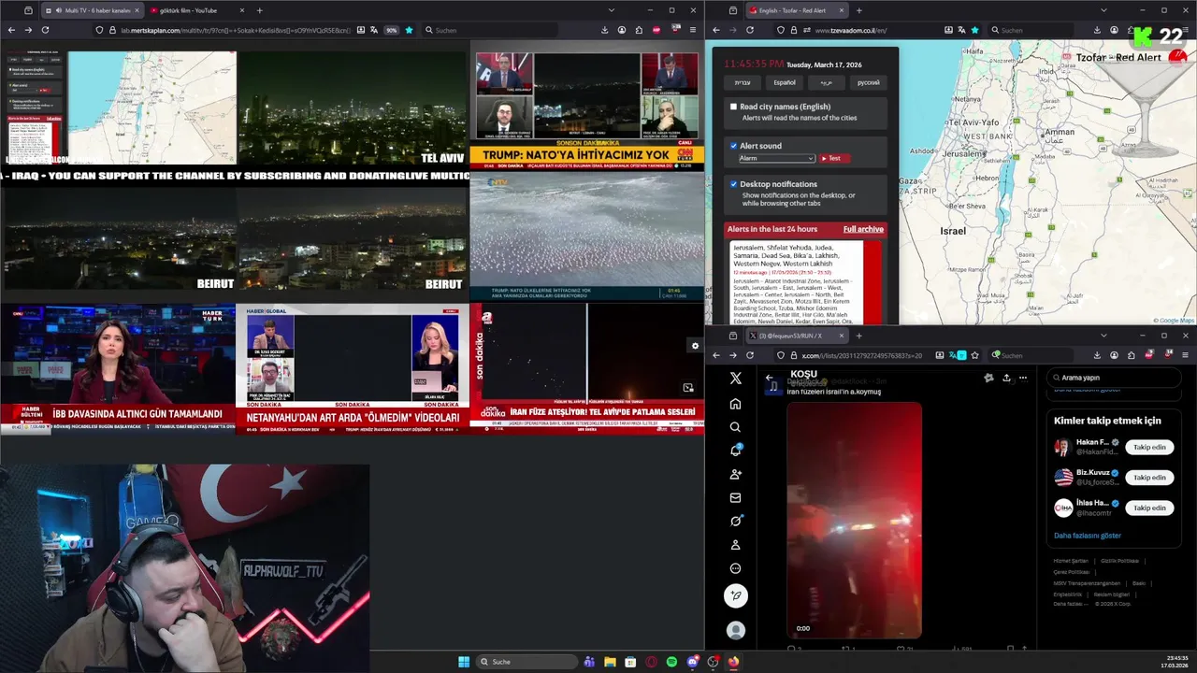Open the Windows Start menu
The width and height of the screenshot is (1197, 673).
pyautogui.click(x=464, y=662)
